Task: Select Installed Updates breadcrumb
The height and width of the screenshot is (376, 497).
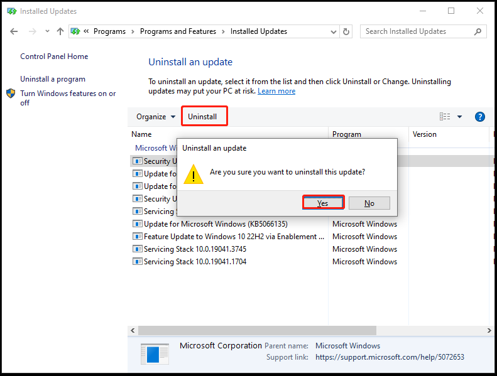Action: [x=259, y=31]
